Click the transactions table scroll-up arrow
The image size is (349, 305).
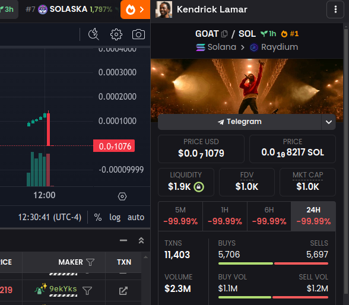[145, 257]
